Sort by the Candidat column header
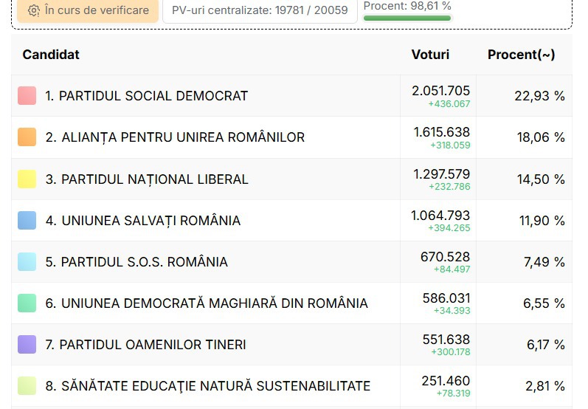The image size is (588, 409). click(51, 55)
